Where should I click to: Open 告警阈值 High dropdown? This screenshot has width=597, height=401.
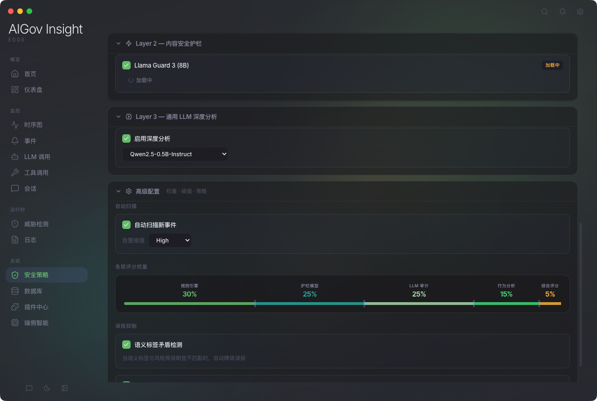tap(170, 240)
